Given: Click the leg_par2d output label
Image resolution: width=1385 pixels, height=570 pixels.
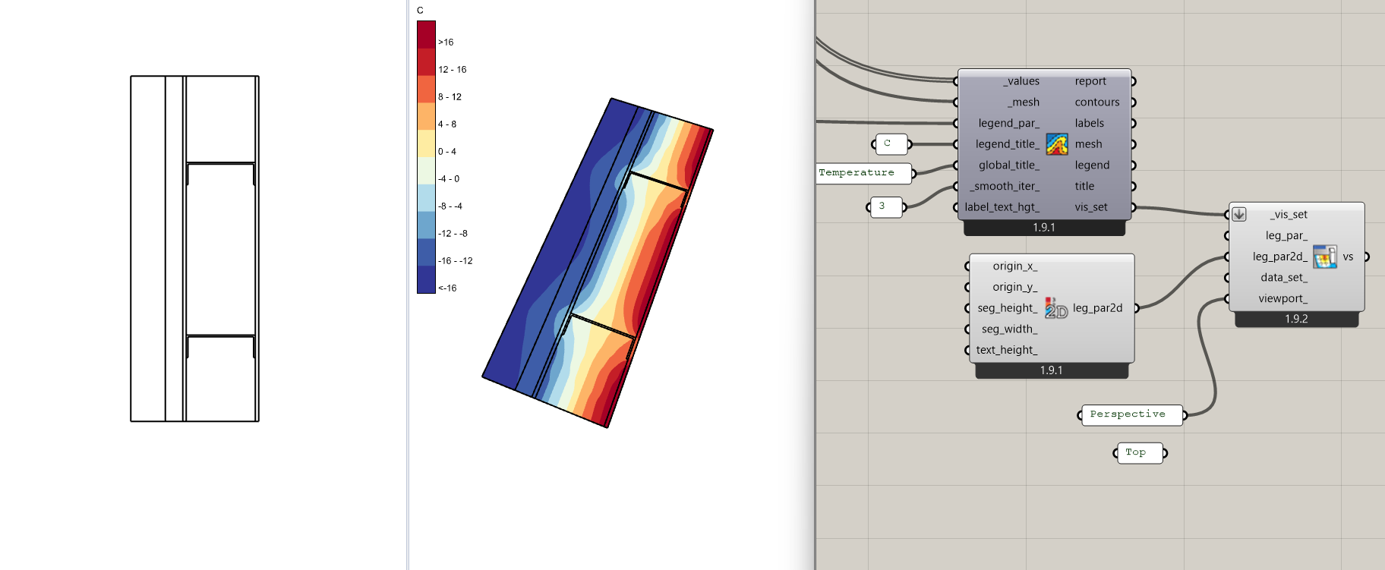Looking at the screenshot, I should pyautogui.click(x=1097, y=308).
